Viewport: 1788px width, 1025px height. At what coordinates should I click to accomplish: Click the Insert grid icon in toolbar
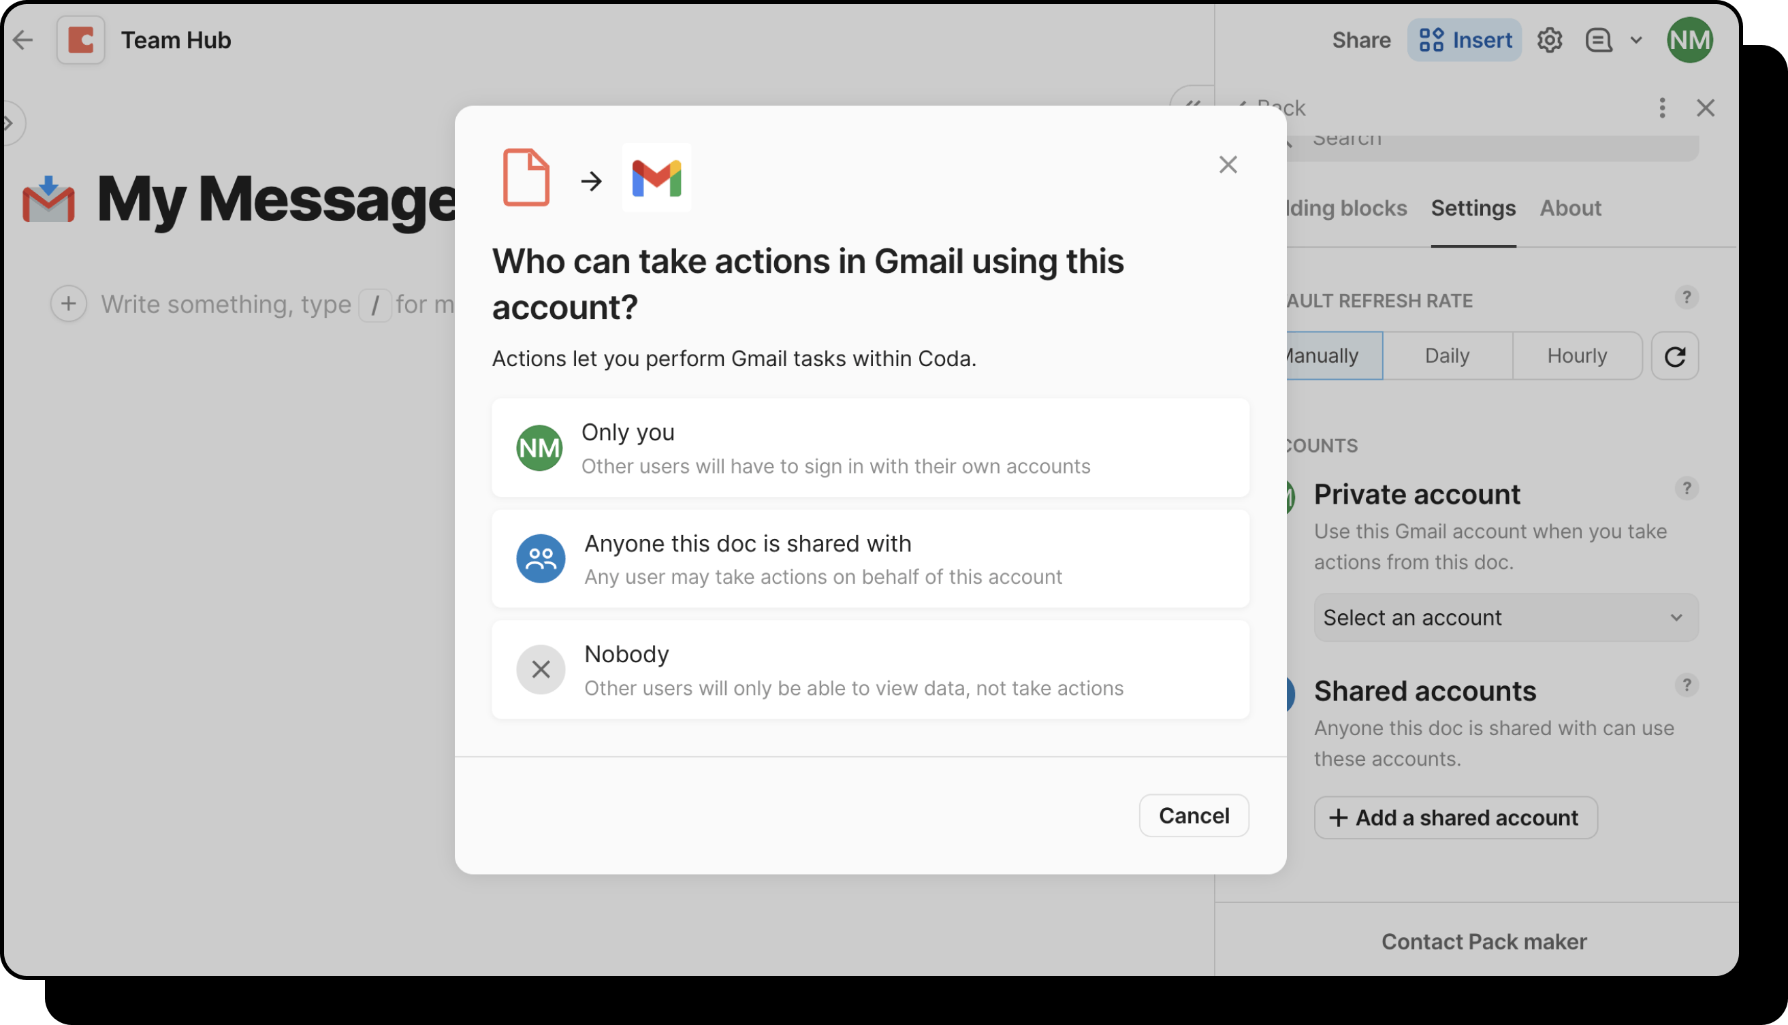tap(1429, 39)
